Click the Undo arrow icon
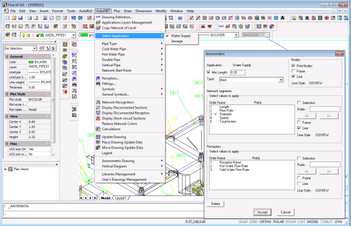The image size is (351, 226). click(x=74, y=18)
